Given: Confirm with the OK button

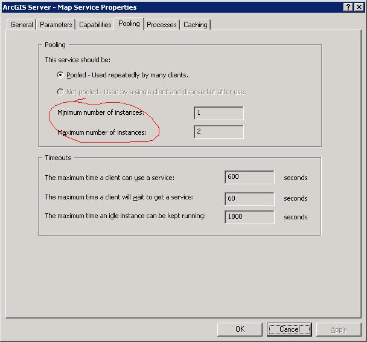Looking at the screenshot, I should click(240, 329).
